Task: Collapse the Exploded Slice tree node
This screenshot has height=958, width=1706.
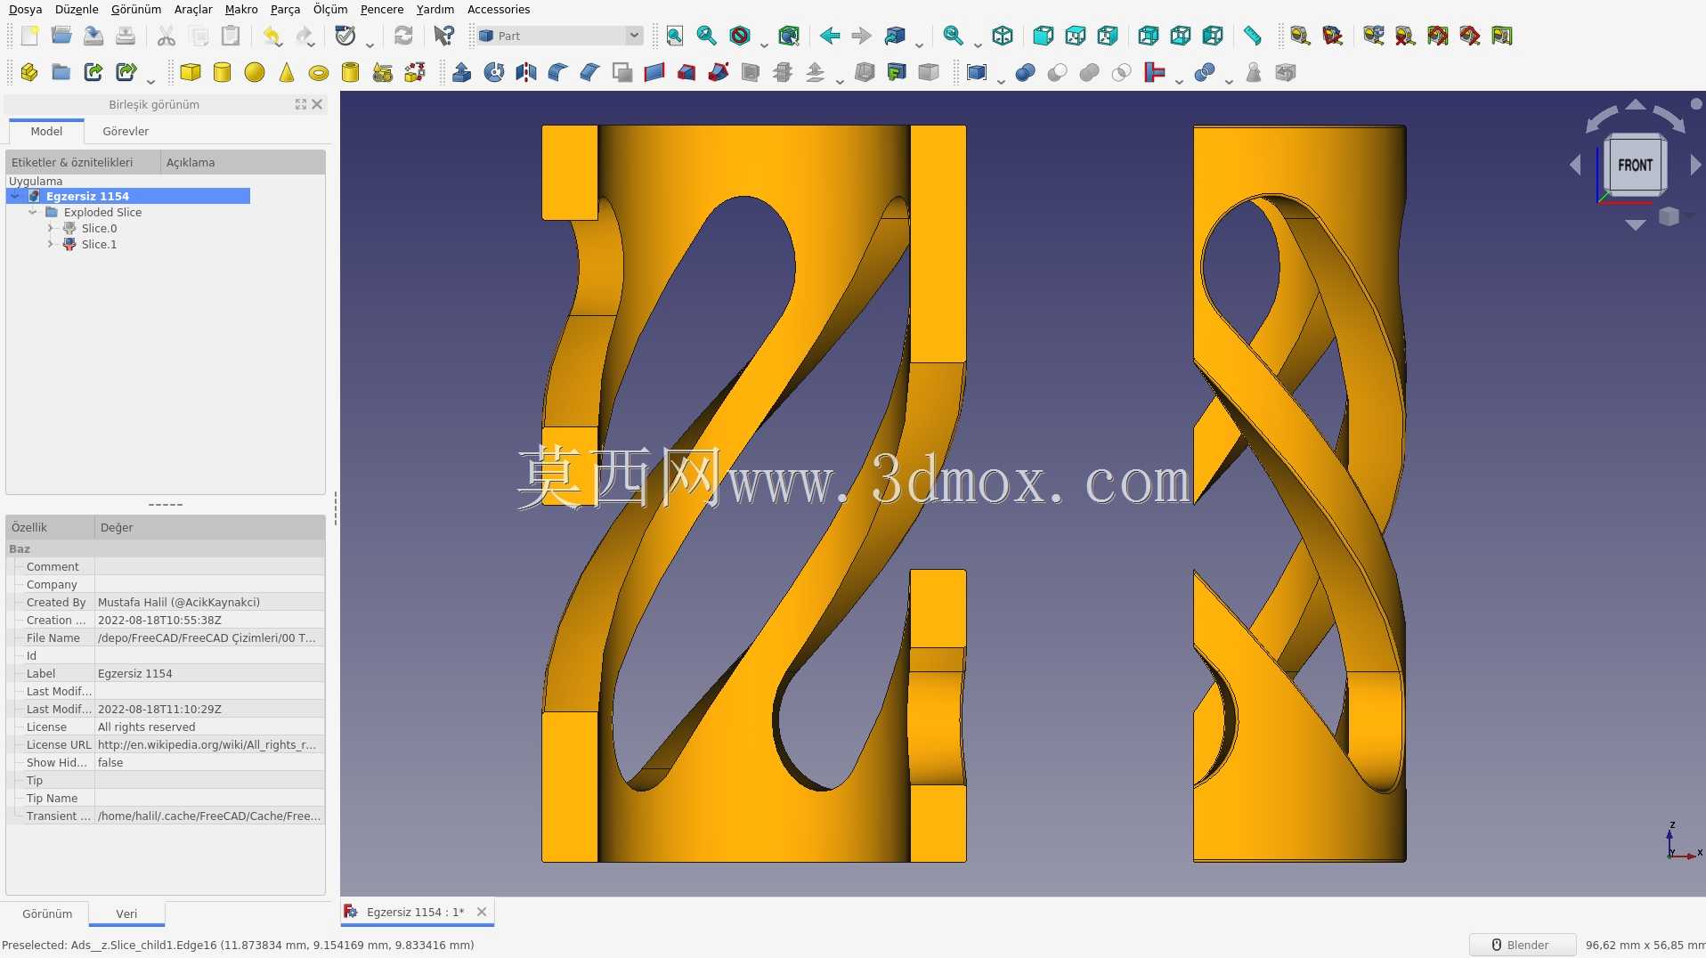Action: (33, 212)
